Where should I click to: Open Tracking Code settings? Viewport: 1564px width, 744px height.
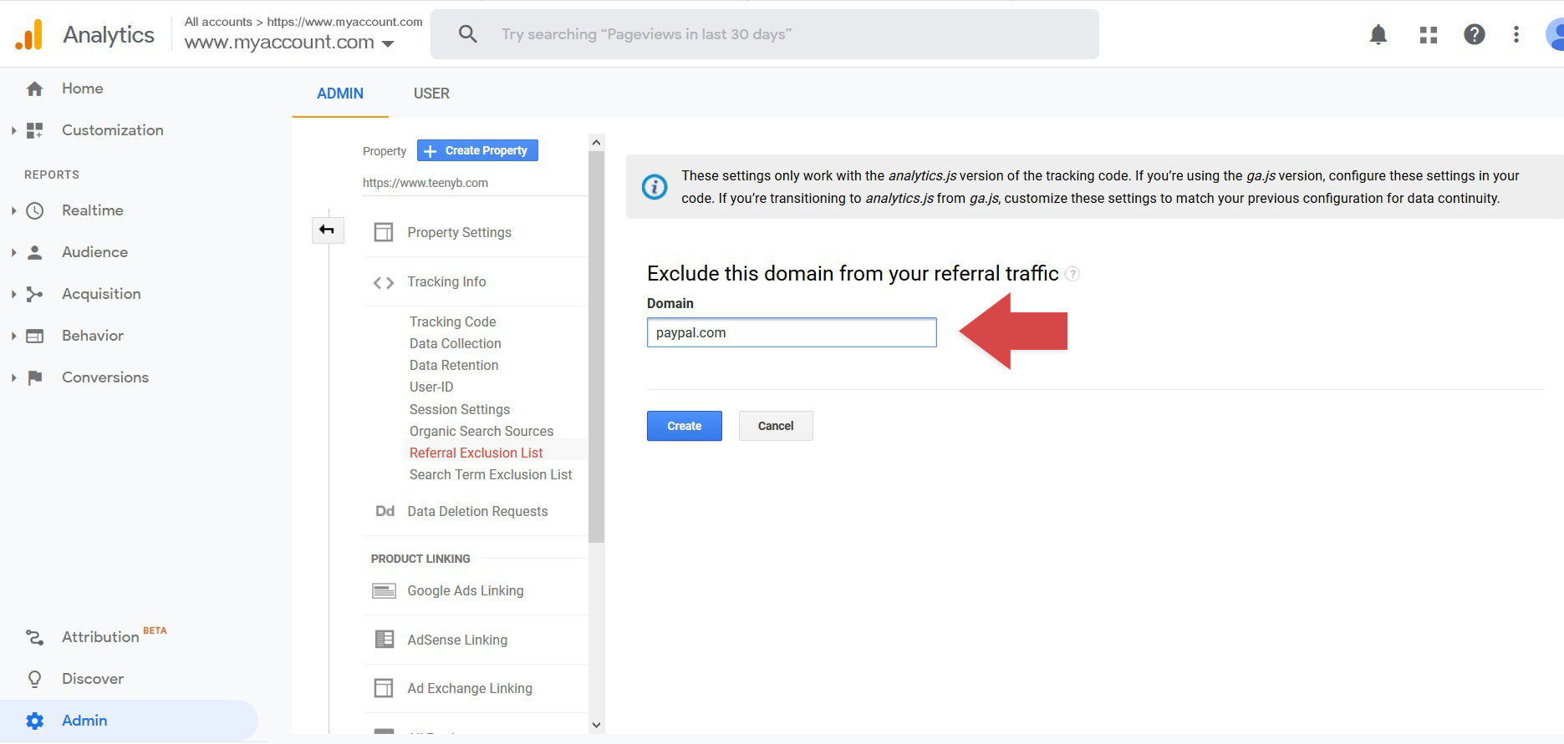pyautogui.click(x=453, y=321)
